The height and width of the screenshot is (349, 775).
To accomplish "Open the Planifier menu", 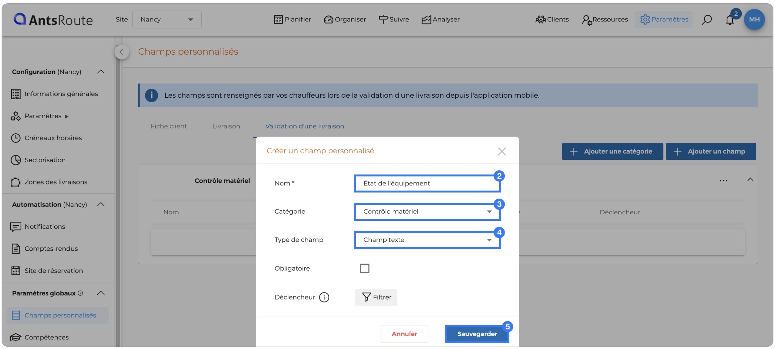I will (292, 19).
